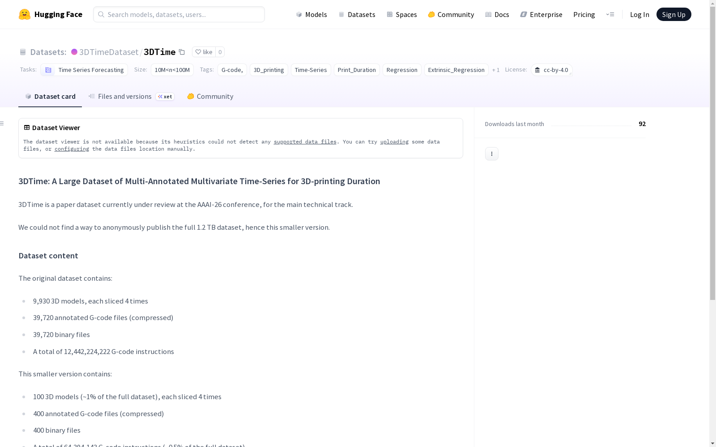
Task: Click the '400 binary files' list item
Action: point(57,430)
